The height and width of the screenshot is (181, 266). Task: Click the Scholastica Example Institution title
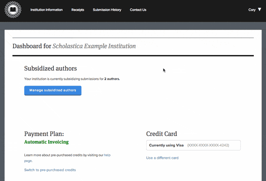(94, 46)
